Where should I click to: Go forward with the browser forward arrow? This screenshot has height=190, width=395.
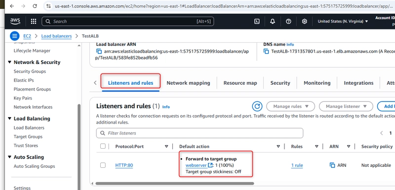(x=23, y=6)
